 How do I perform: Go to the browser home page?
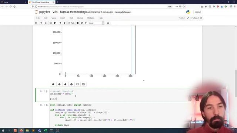pyautogui.click(x=14, y=7)
